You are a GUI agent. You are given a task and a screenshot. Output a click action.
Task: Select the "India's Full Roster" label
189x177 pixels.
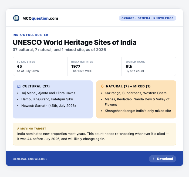pos(30,35)
